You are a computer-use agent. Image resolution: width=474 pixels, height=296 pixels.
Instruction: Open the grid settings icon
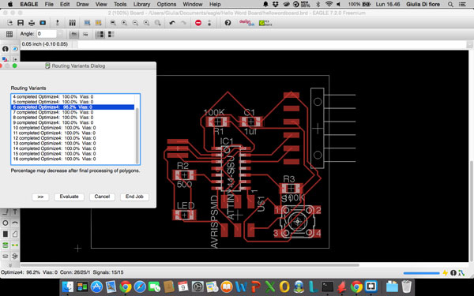pyautogui.click(x=9, y=34)
